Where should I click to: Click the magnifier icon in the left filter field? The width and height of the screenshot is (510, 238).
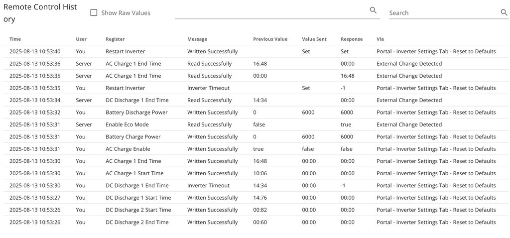(373, 10)
